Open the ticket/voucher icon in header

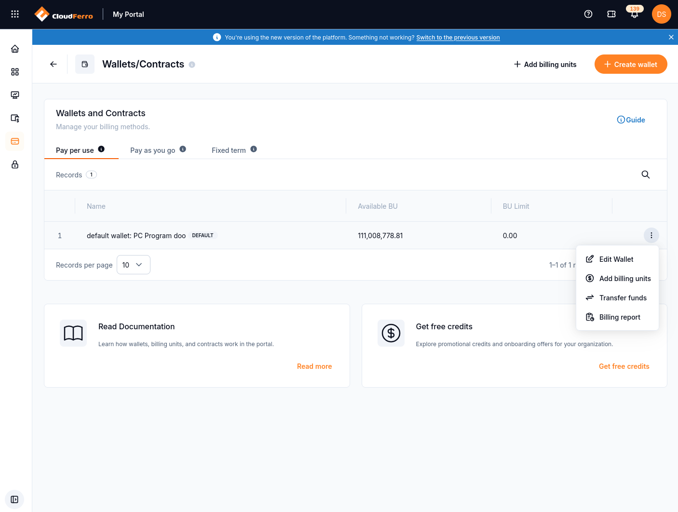[x=611, y=14]
